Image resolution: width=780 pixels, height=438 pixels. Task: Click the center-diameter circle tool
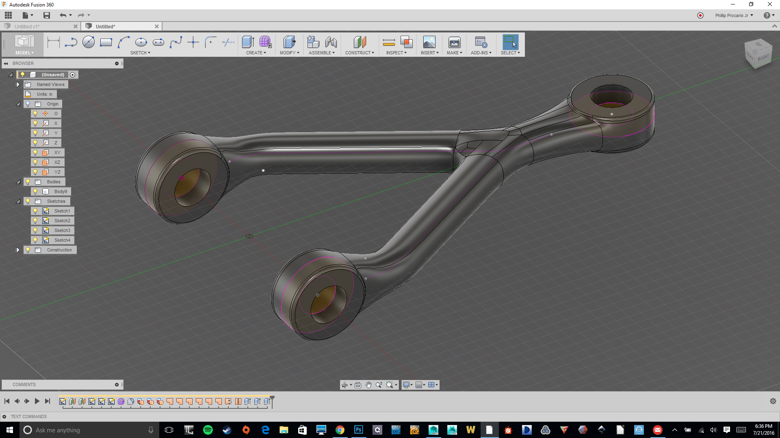click(x=89, y=42)
